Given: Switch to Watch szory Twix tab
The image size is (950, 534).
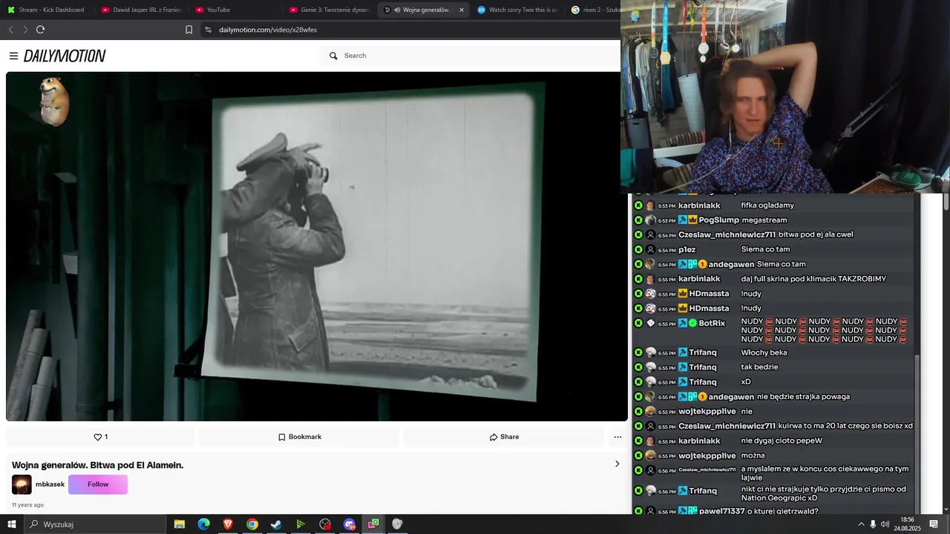Looking at the screenshot, I should [x=517, y=10].
